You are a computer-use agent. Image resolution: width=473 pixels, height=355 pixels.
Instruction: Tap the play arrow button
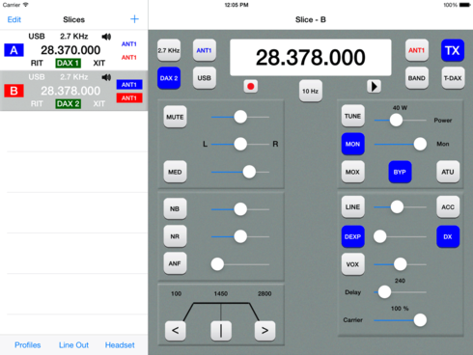pos(374,86)
